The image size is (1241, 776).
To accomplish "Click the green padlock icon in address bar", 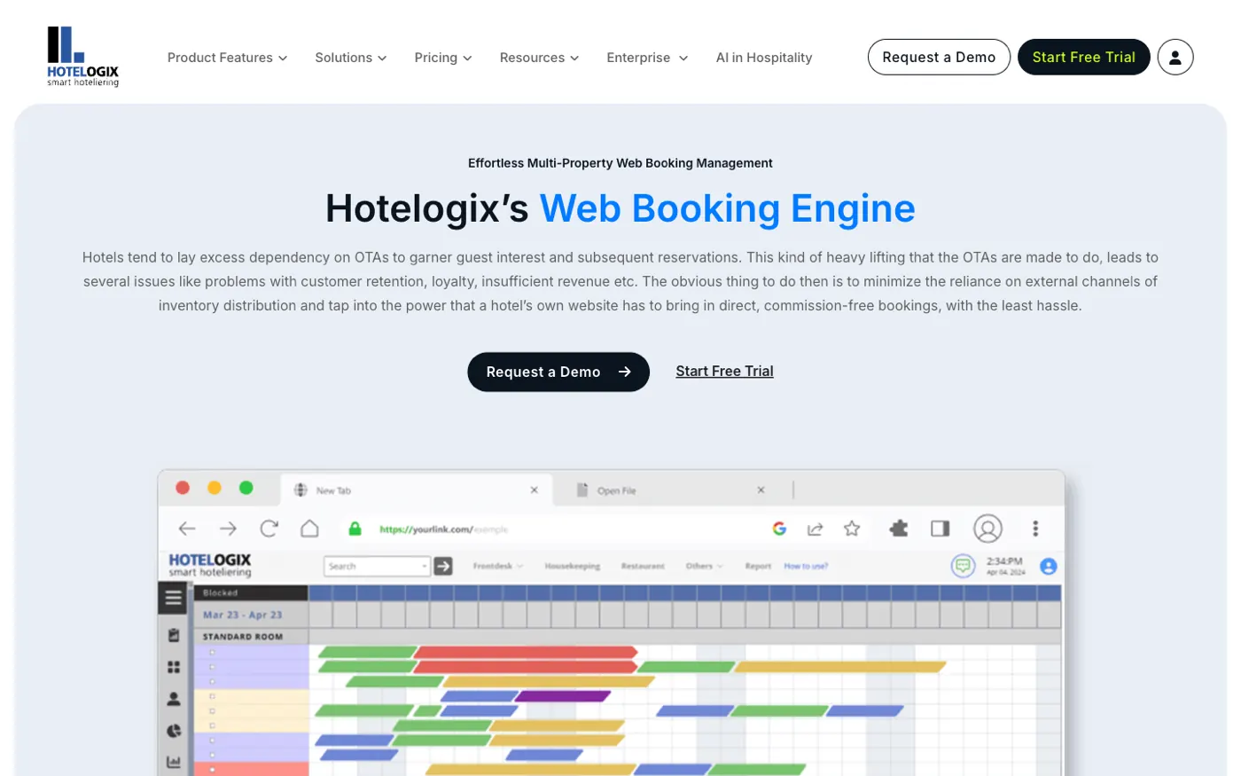I will 355,529.
